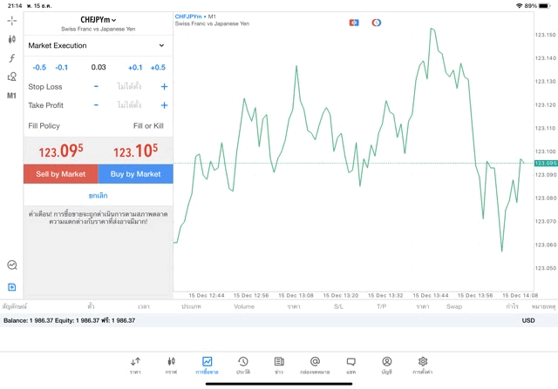Decrease Take Profit with minus button
Viewport: 558px width, 389px height.
[x=96, y=105]
